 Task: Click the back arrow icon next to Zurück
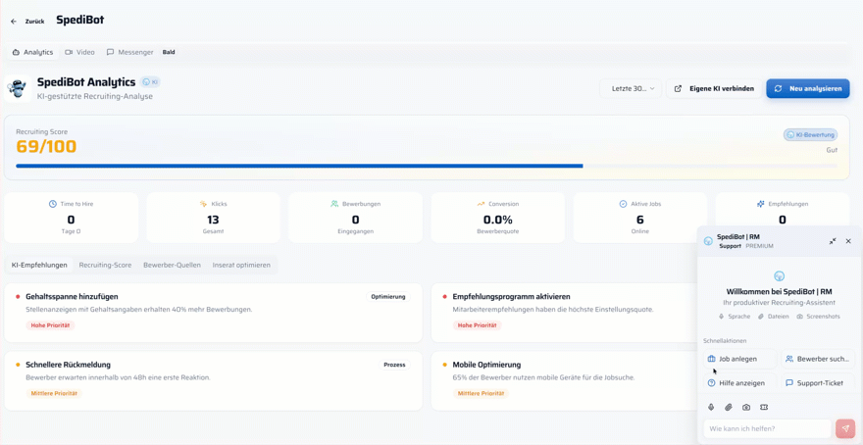(14, 22)
